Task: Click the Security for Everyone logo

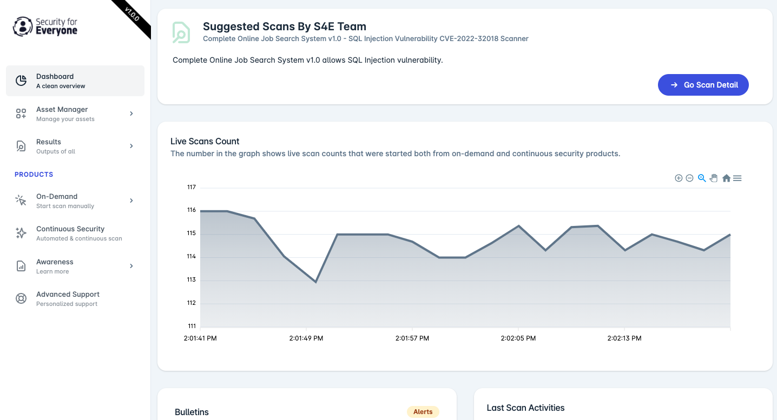Action: tap(45, 26)
